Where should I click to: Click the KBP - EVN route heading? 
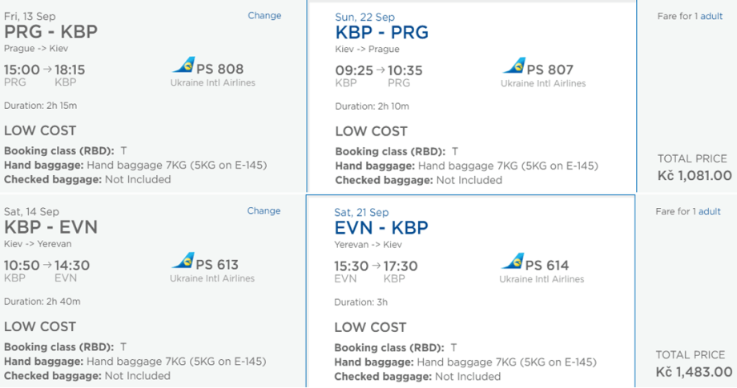point(50,227)
